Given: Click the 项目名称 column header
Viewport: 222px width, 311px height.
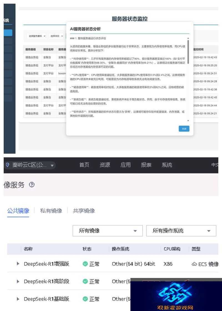Looking at the screenshot, I should (48, 49).
